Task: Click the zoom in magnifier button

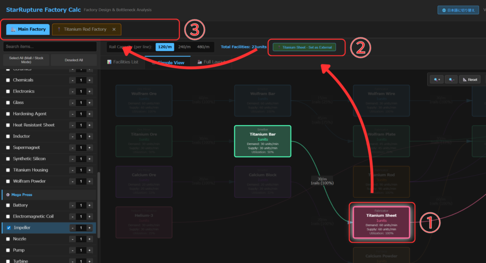Action: (437, 80)
